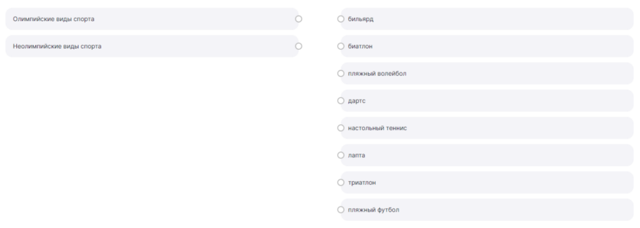The image size is (640, 228).
Task: Choose the лапта answer text
Action: coord(356,156)
